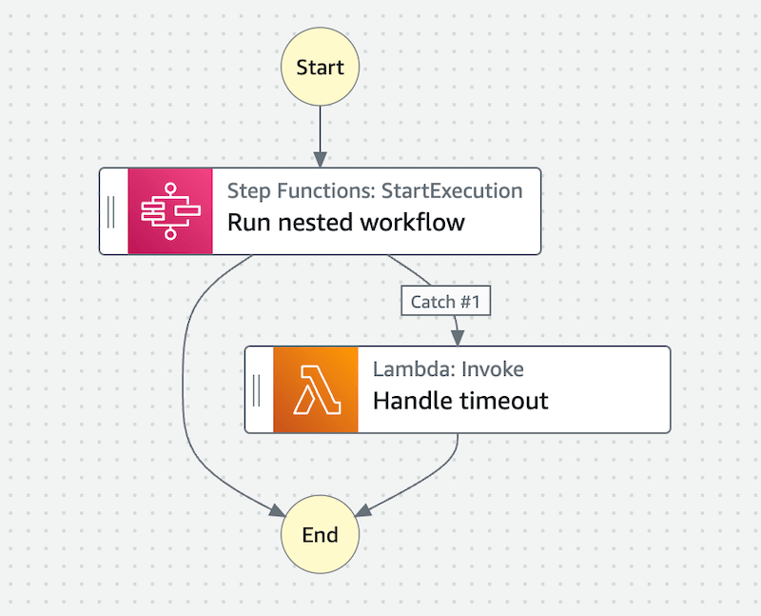Viewport: 761px width, 616px height.
Task: Click the orange Lambda Invoke icon
Action: pyautogui.click(x=316, y=389)
